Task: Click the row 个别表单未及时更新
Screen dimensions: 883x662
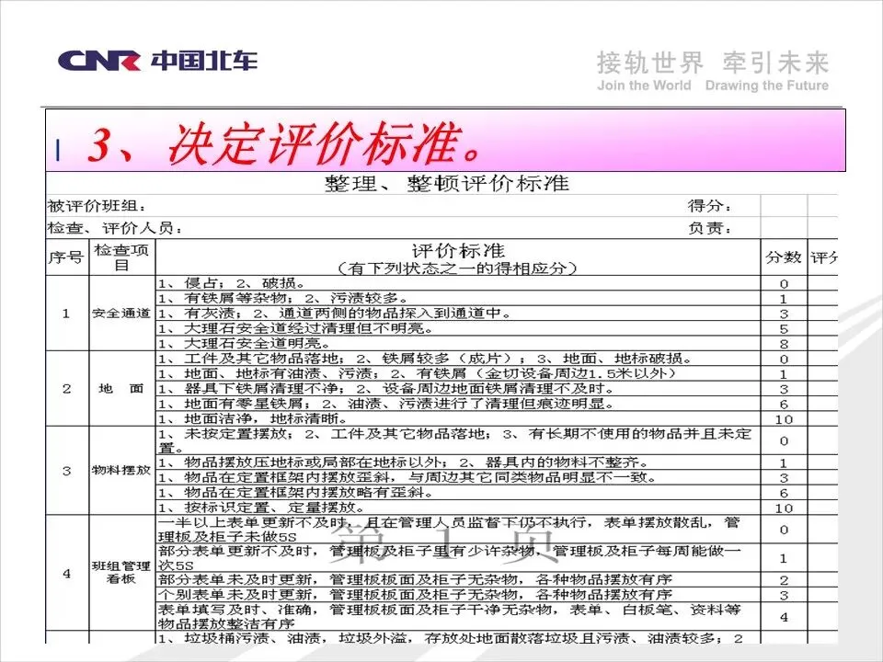Action: (458, 595)
